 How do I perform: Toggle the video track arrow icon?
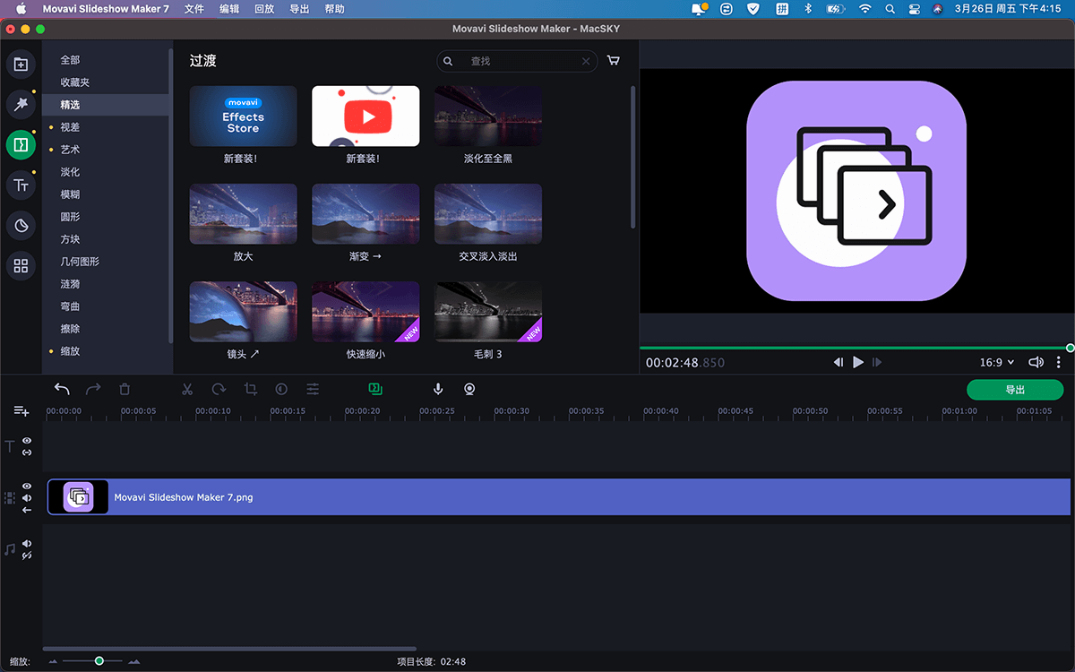click(27, 510)
